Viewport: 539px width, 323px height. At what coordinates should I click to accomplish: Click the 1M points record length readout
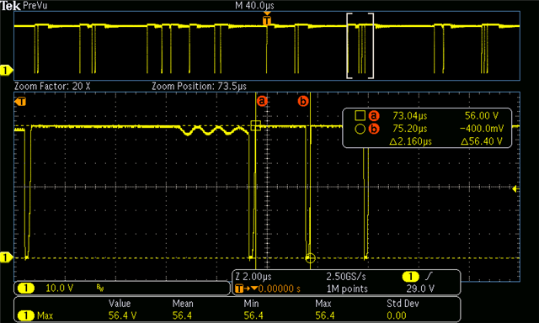(347, 289)
